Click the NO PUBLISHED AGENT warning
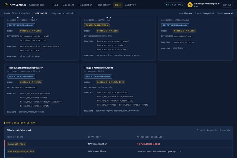This screenshot has width=237, height=158. (148, 144)
